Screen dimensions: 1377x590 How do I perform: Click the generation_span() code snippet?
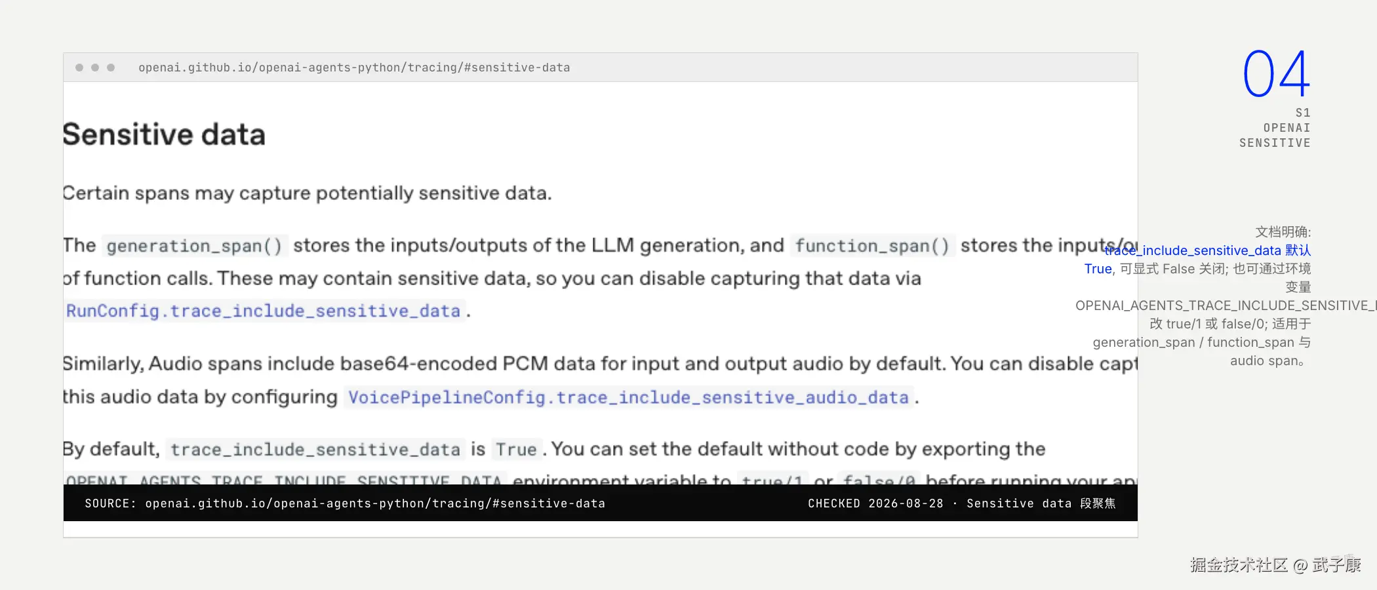point(194,246)
